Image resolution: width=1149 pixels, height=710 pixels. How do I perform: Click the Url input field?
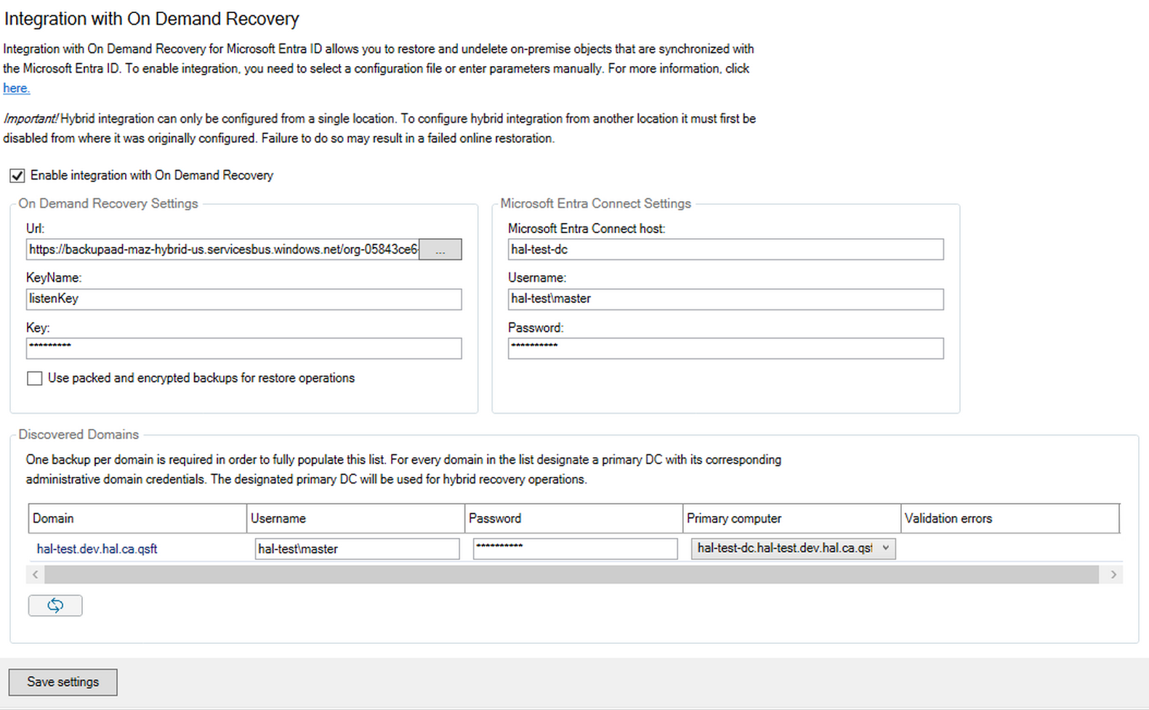click(222, 250)
